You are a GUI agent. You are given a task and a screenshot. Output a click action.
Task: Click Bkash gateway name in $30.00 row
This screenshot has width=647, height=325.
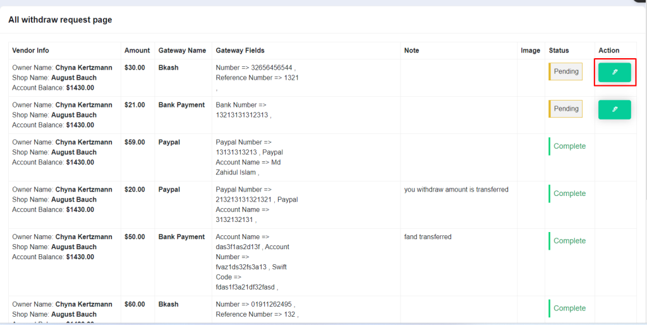pyautogui.click(x=168, y=67)
